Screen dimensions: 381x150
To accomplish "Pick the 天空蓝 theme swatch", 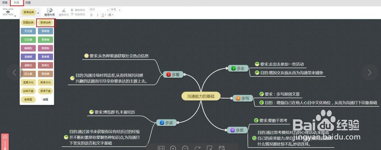I will point(28,31).
